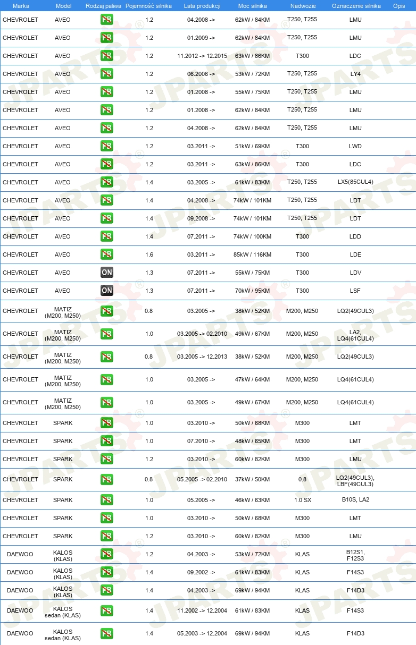Click petrol icon in SPARK B10S, LA2 row

pyautogui.click(x=107, y=500)
